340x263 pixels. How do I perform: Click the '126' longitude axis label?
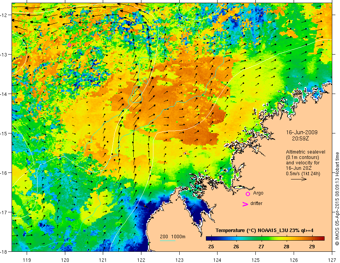pyautogui.click(x=294, y=260)
